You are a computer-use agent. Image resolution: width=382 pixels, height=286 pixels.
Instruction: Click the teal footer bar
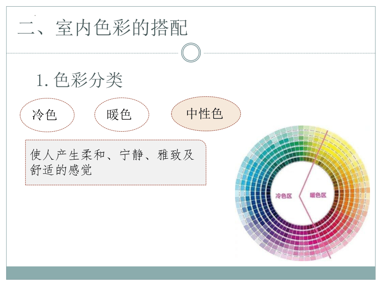pos(191,273)
